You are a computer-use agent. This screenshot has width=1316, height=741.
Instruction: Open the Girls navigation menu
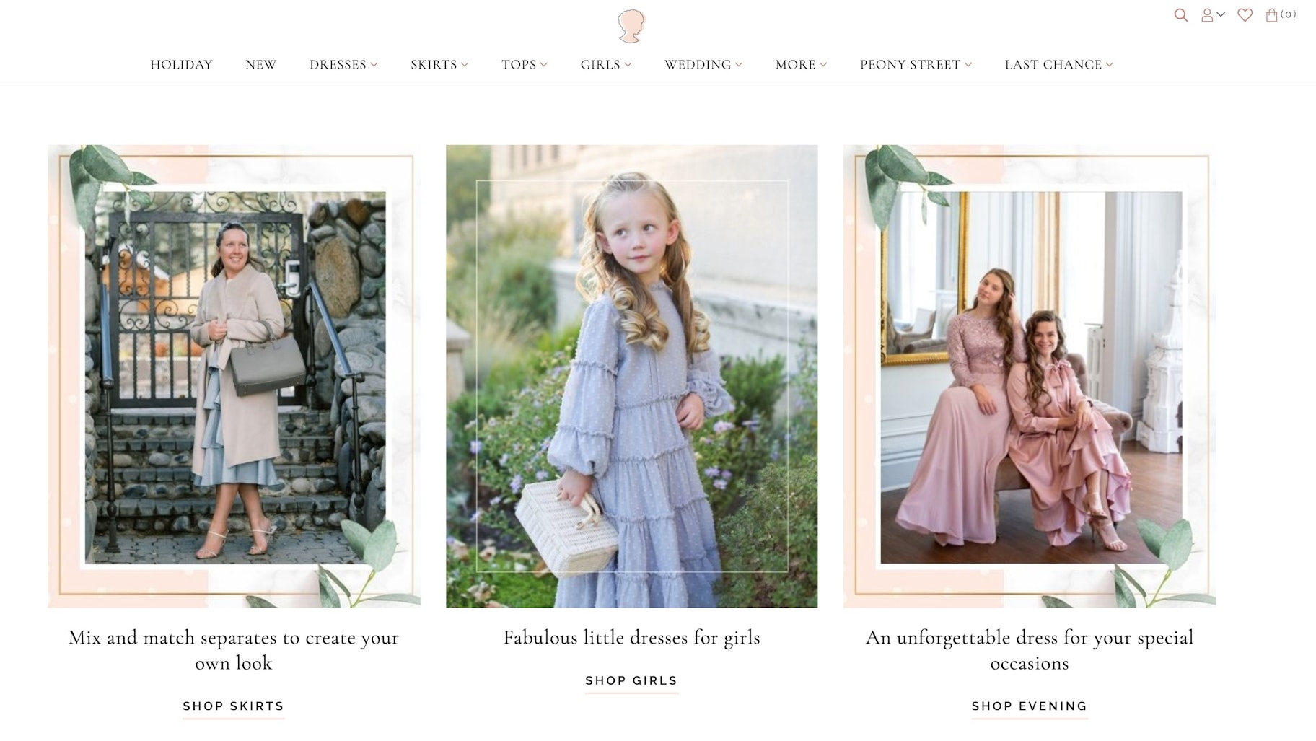point(600,65)
